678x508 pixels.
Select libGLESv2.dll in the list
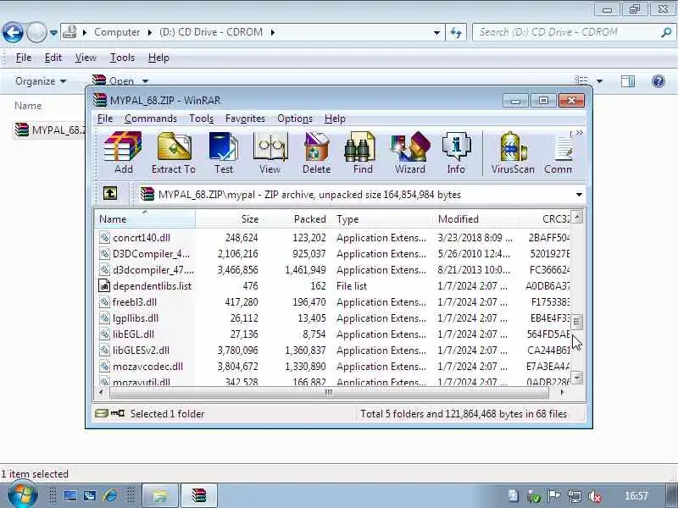point(333,351)
